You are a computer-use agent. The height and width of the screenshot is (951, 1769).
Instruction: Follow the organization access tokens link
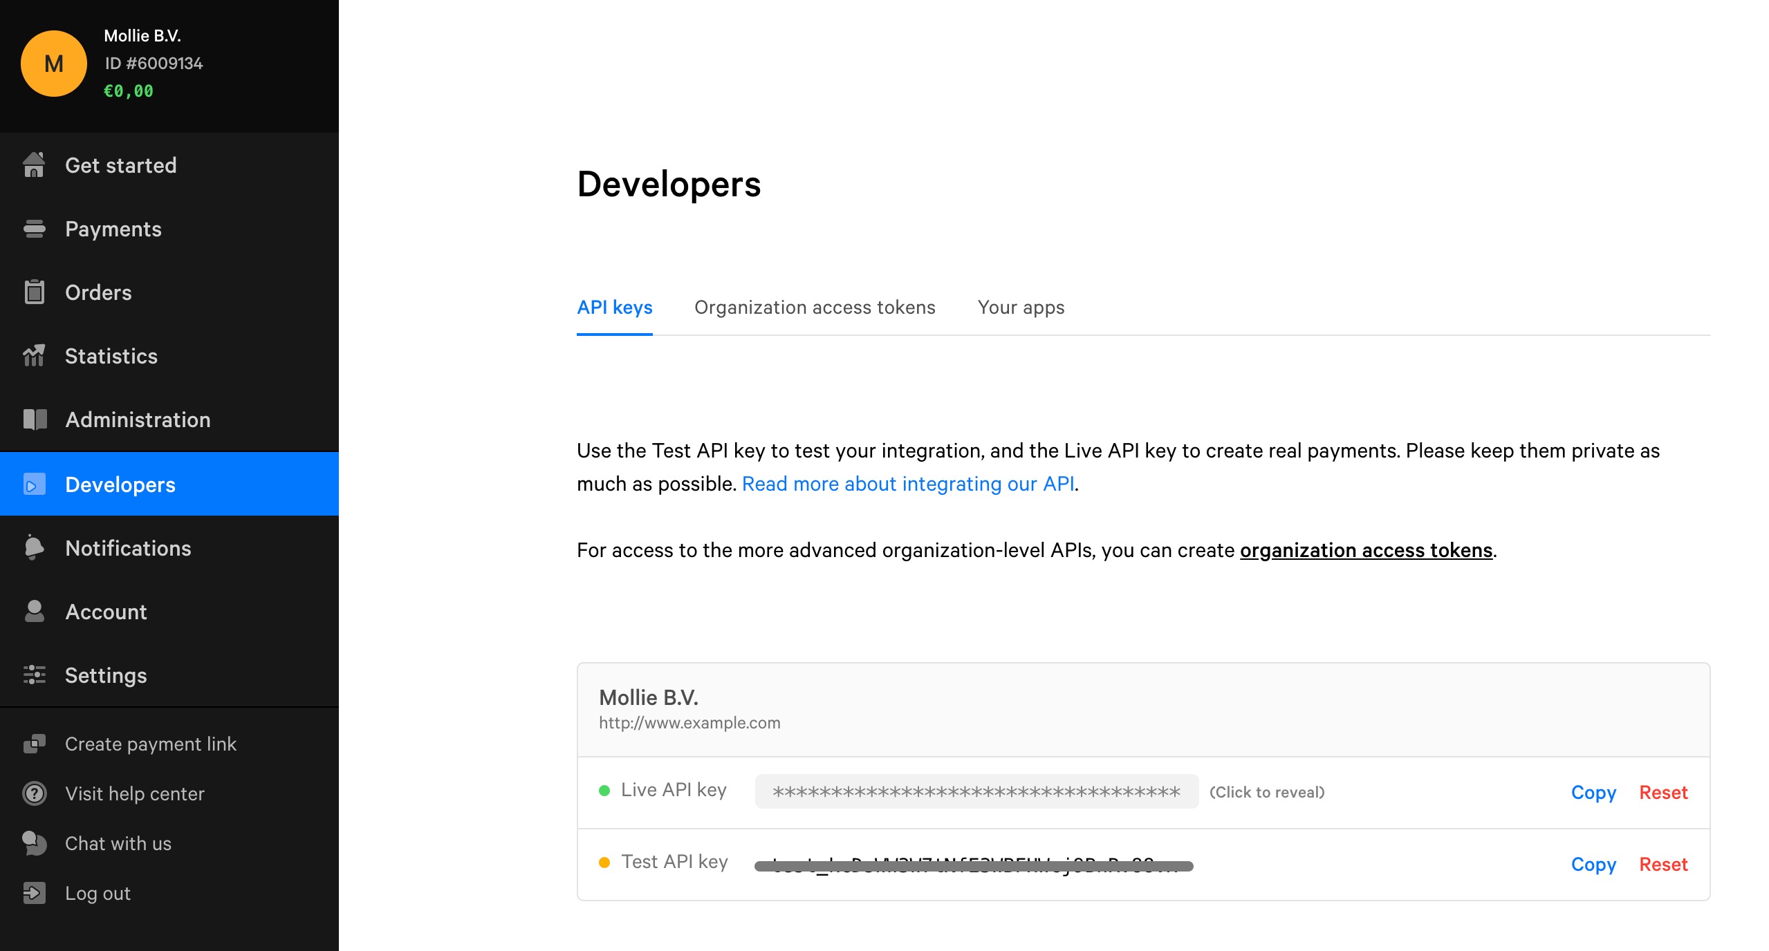click(1366, 550)
